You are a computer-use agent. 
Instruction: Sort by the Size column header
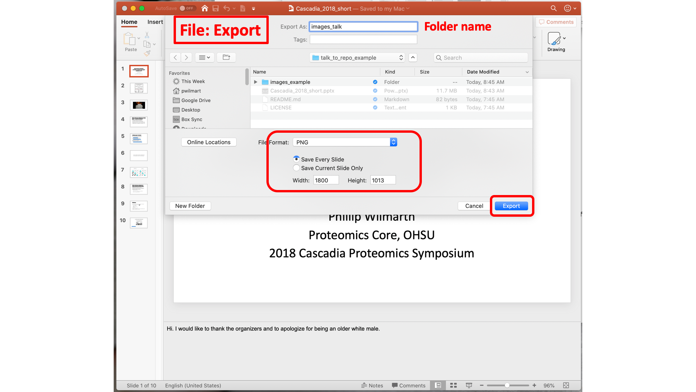[438, 72]
